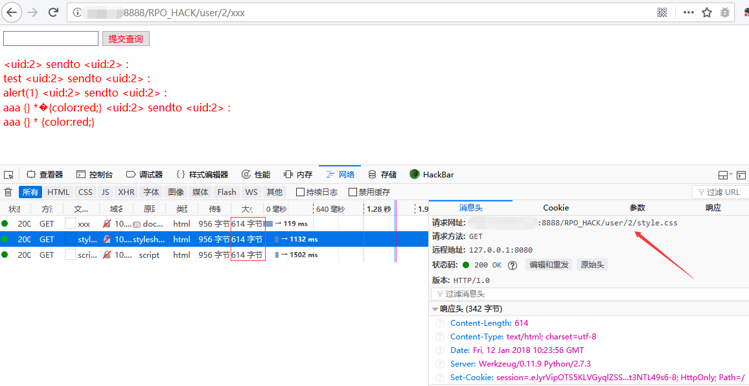Viewport: 749px width, 386px height.
Task: Open the page actions three-dot menu
Action: coord(689,12)
